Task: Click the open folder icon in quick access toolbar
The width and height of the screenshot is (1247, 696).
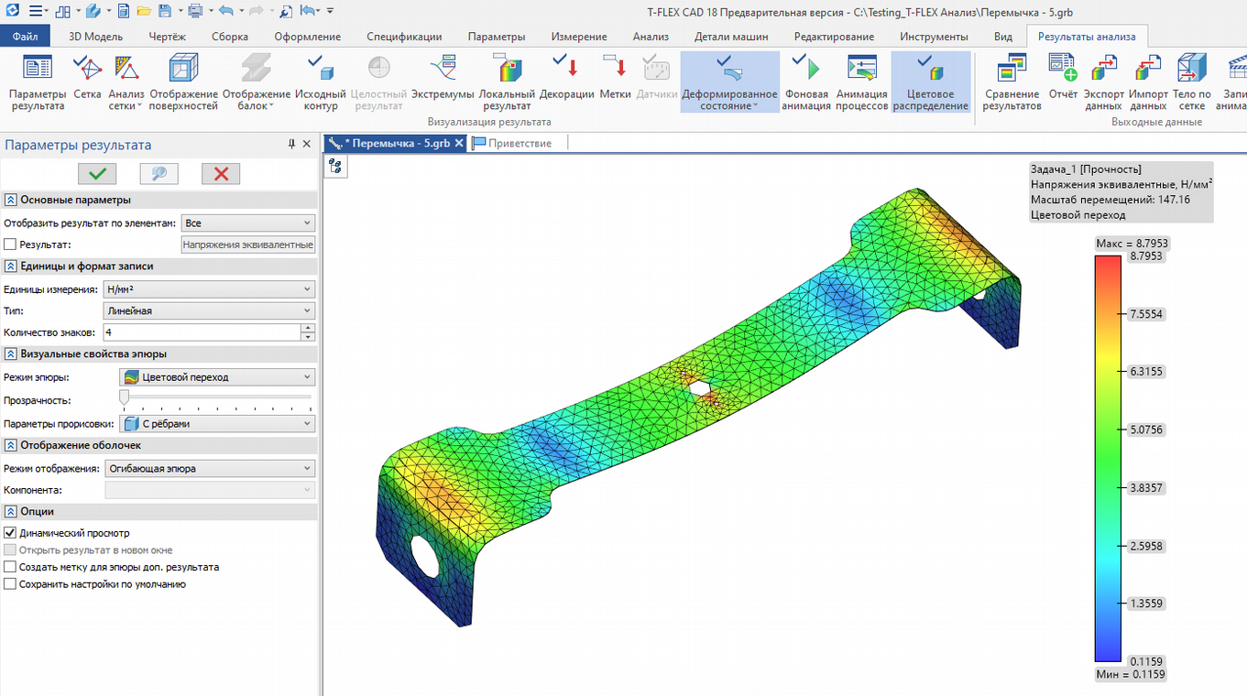Action: coord(144,11)
